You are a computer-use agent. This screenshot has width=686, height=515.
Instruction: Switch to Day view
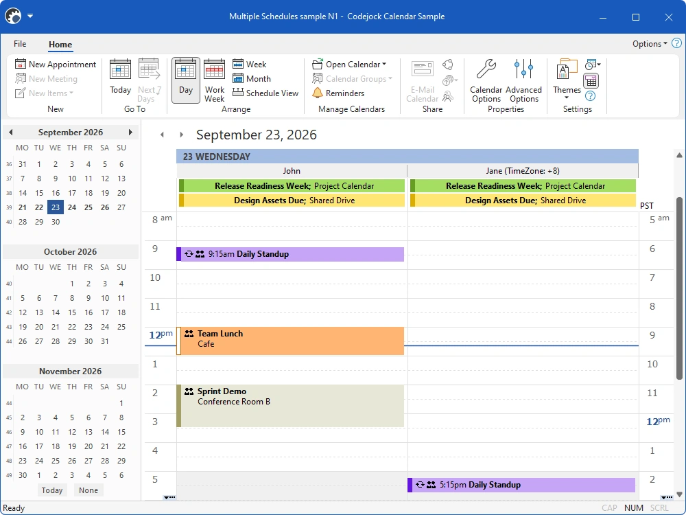(186, 80)
